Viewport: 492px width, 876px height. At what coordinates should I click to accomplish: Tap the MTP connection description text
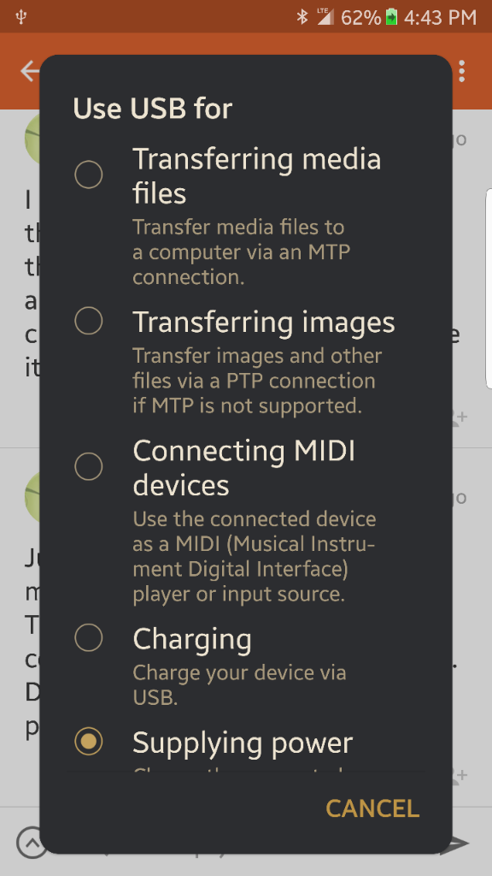242,252
